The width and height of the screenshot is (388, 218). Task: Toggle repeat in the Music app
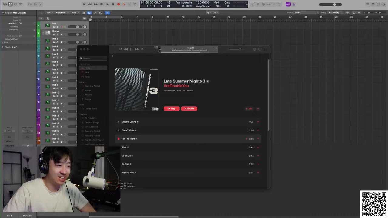click(142, 49)
